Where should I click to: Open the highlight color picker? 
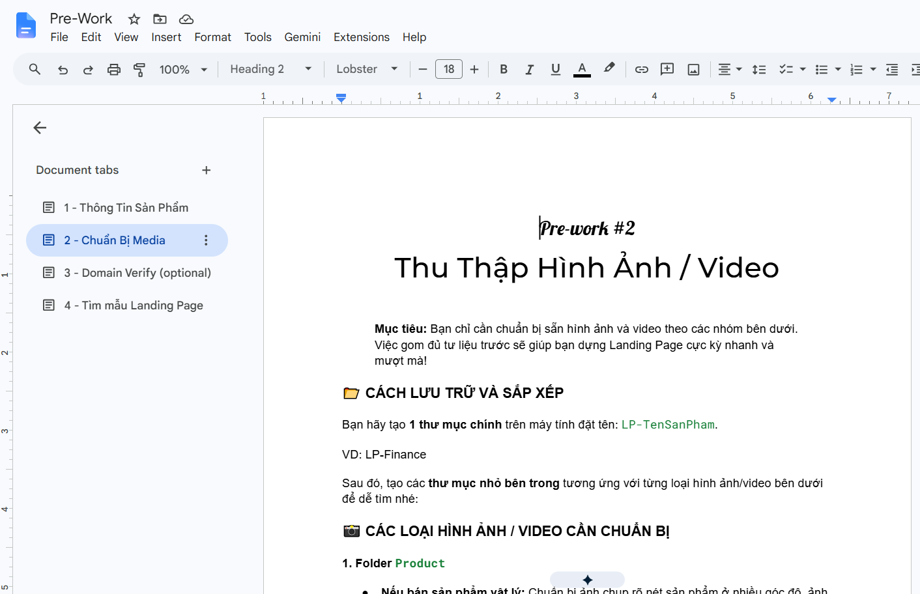[x=609, y=68]
